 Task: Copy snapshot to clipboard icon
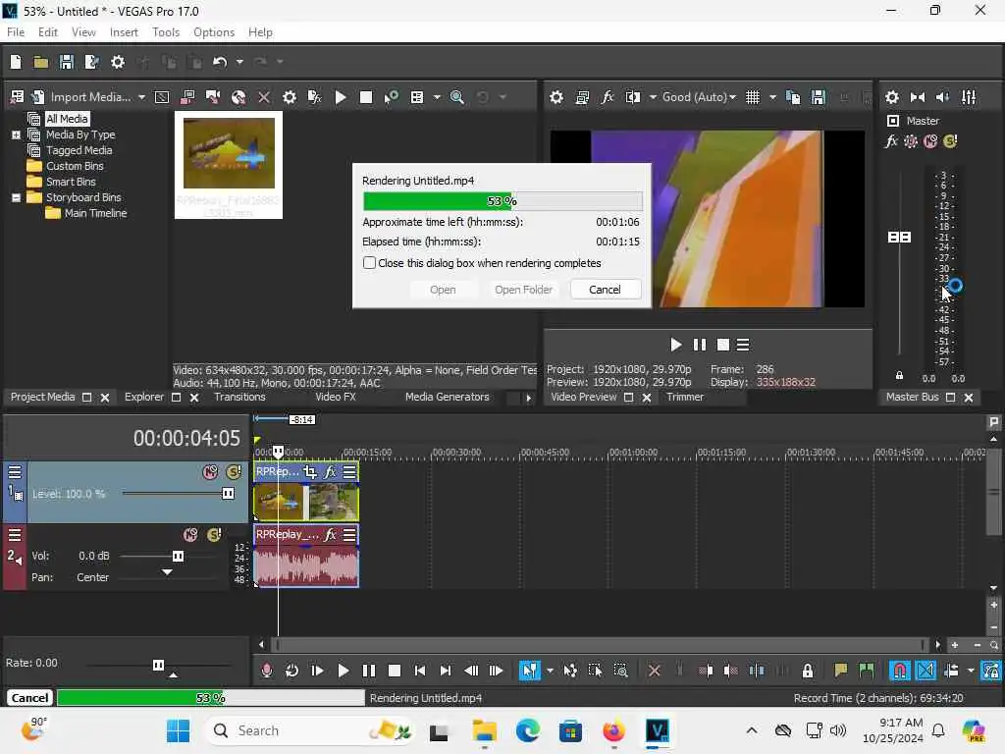(793, 97)
